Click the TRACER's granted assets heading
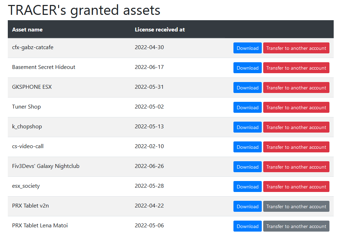The width and height of the screenshot is (339, 239). point(84,10)
